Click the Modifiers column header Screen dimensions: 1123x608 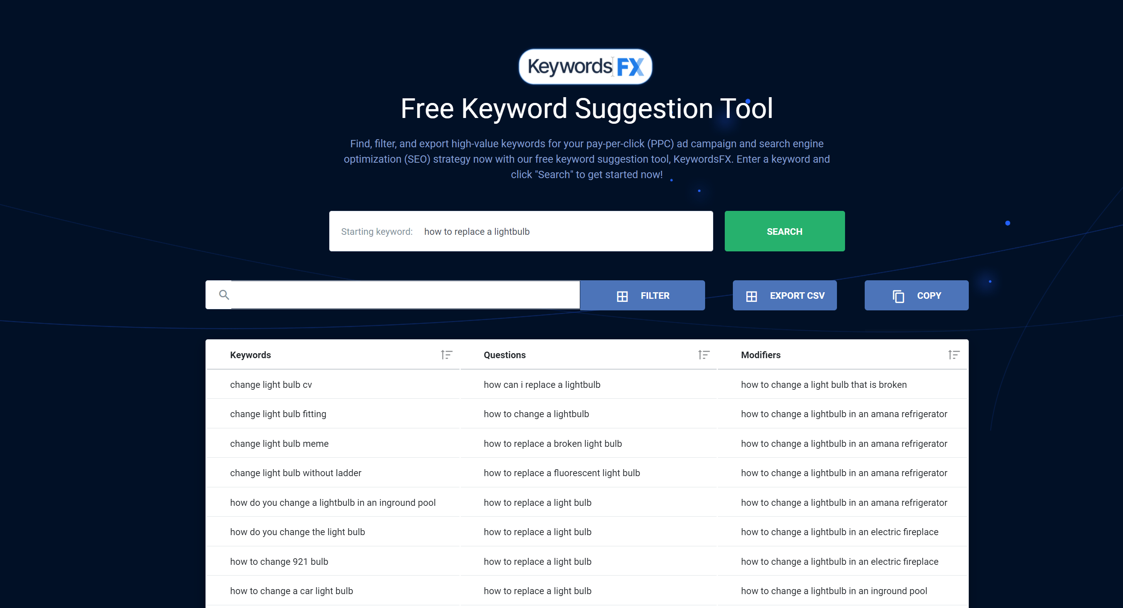click(760, 355)
